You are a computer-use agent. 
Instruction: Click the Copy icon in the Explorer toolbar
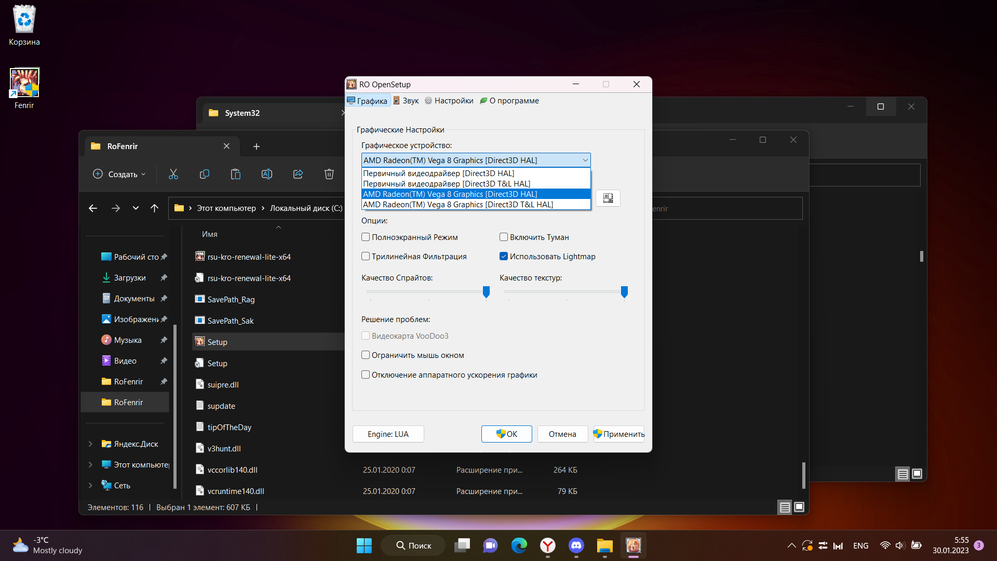point(205,175)
